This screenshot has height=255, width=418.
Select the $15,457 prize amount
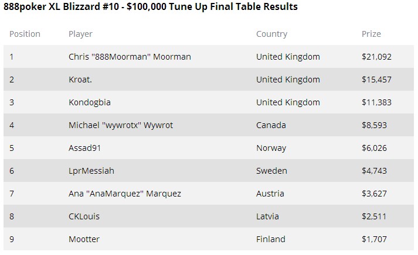pos(376,80)
